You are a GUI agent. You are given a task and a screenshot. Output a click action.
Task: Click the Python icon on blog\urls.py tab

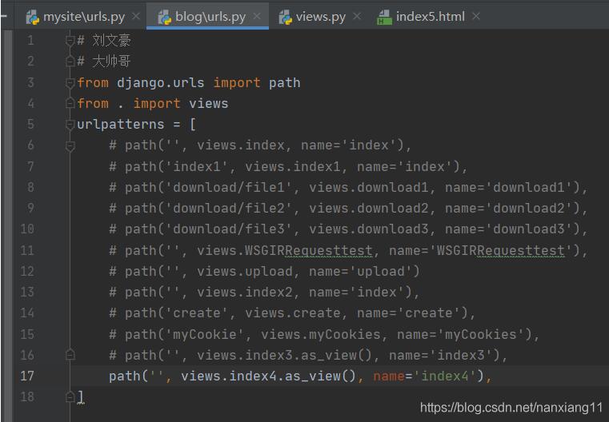click(x=164, y=16)
